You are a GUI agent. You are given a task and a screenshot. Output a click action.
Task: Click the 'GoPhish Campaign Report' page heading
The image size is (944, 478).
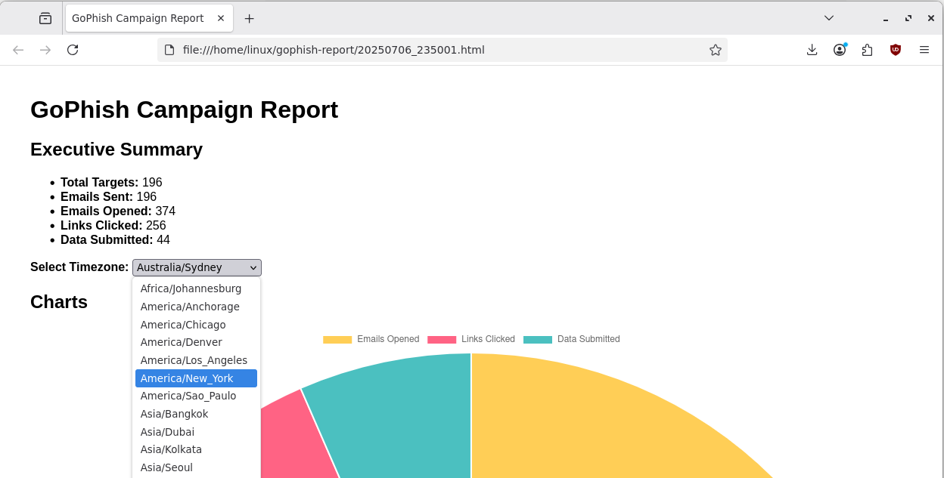pyautogui.click(x=184, y=110)
